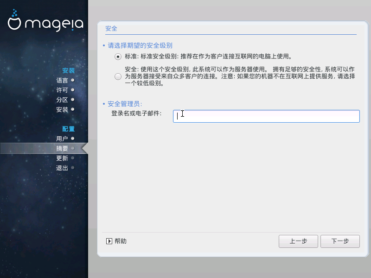The width and height of the screenshot is (371, 278).
Task: Click the 安全 dialog title text
Action: pos(111,29)
